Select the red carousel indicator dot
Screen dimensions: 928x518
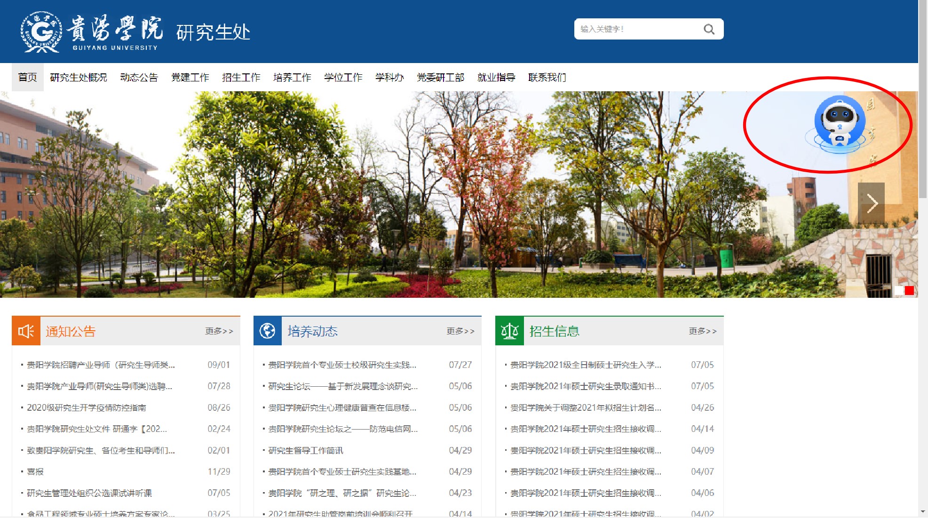(x=909, y=290)
